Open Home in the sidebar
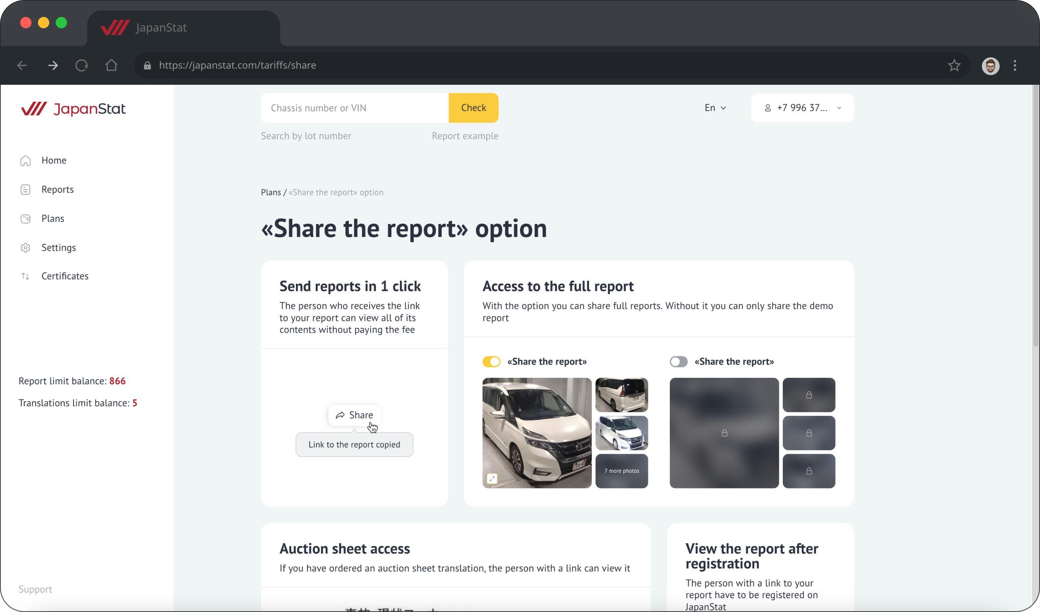This screenshot has height=612, width=1040. 54,160
